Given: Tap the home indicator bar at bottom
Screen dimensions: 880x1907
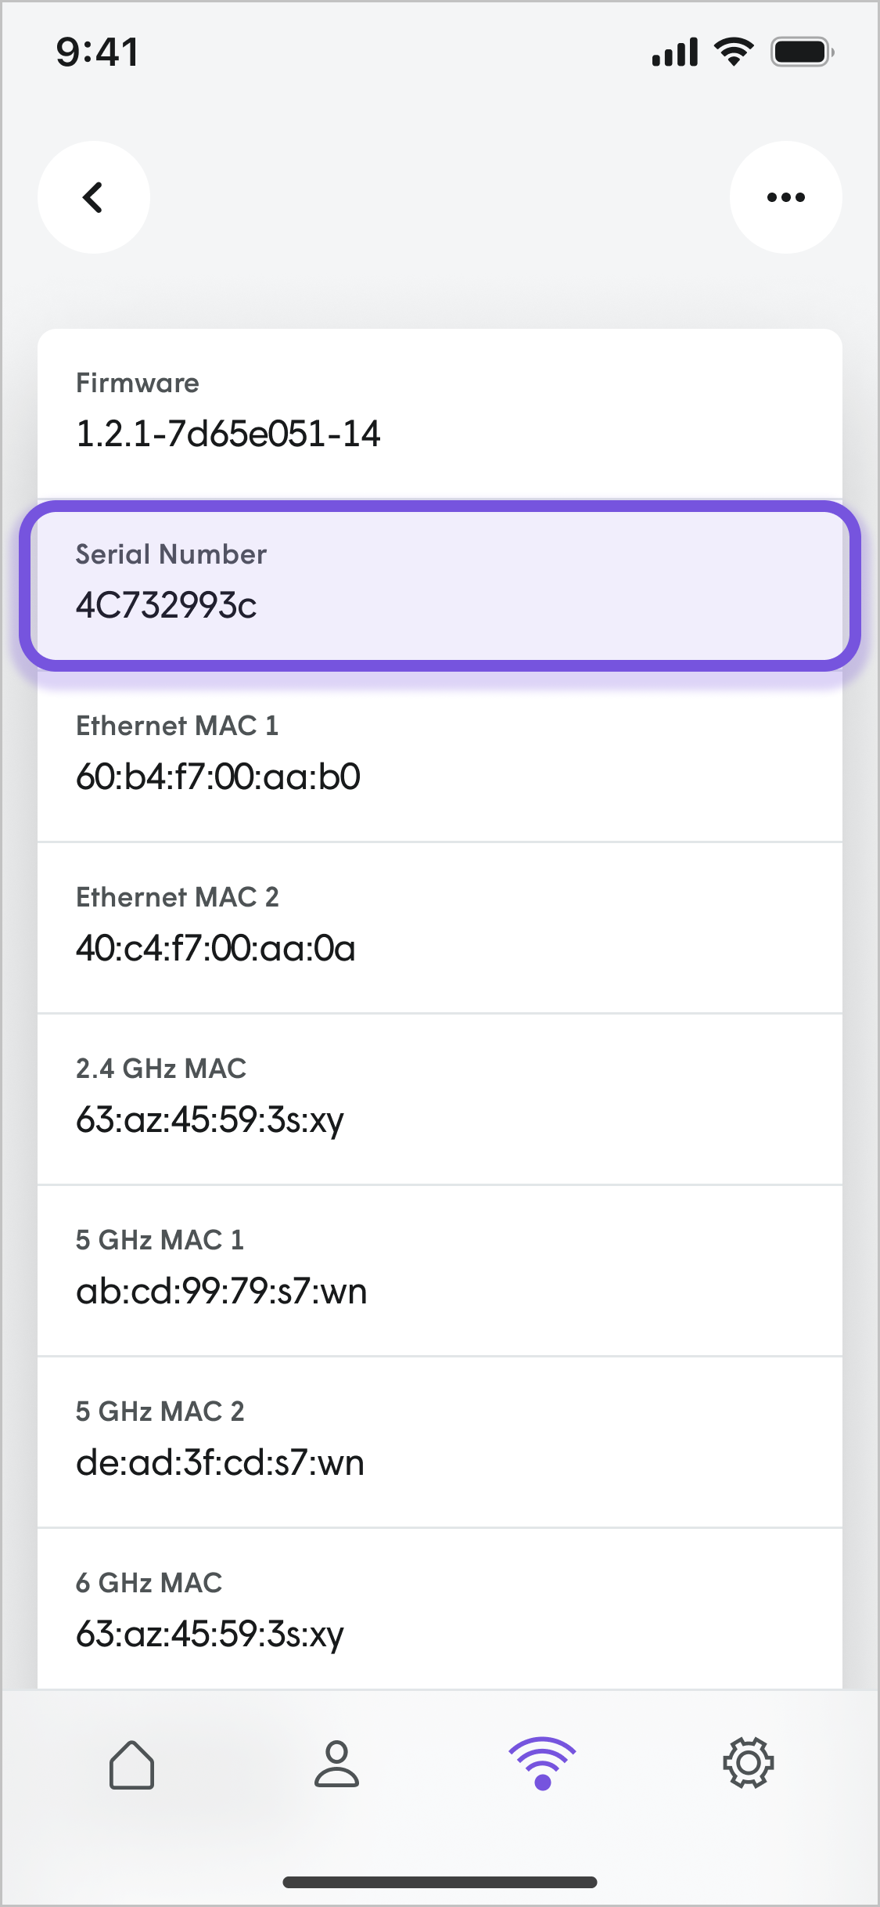Looking at the screenshot, I should (440, 1882).
